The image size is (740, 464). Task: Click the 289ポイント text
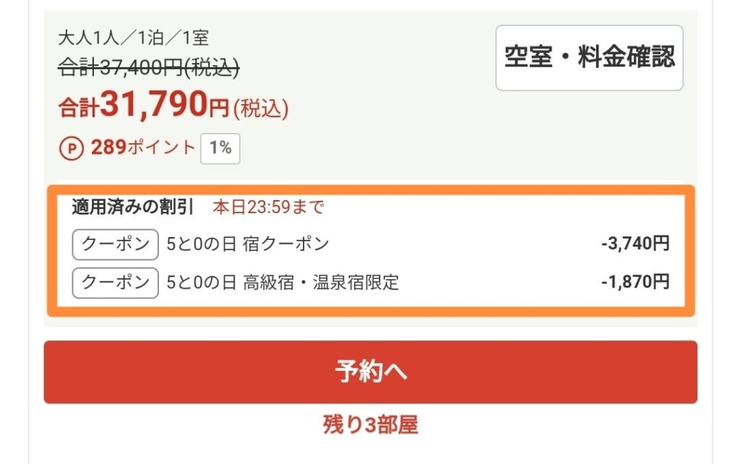click(142, 148)
